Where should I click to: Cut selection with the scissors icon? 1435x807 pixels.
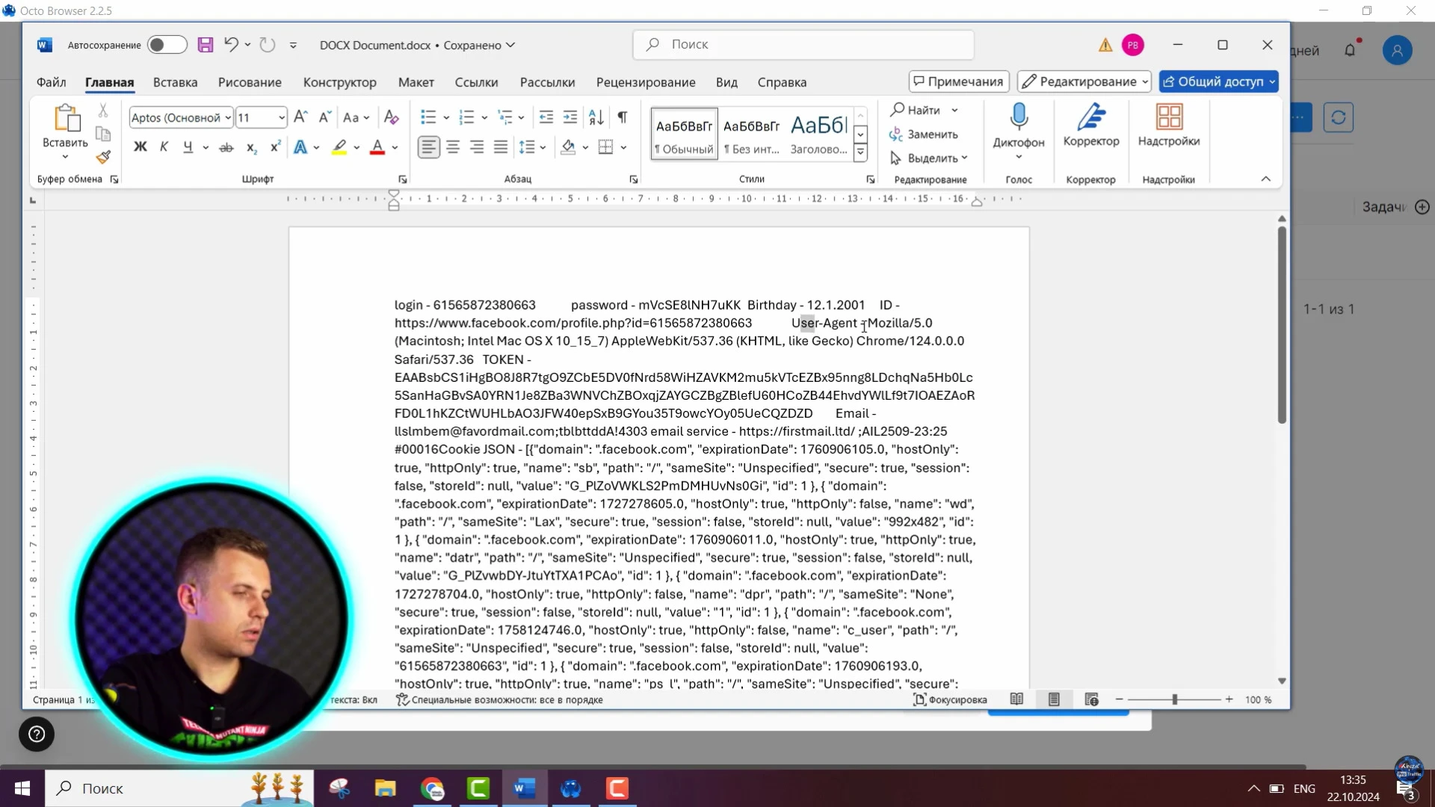point(103,111)
